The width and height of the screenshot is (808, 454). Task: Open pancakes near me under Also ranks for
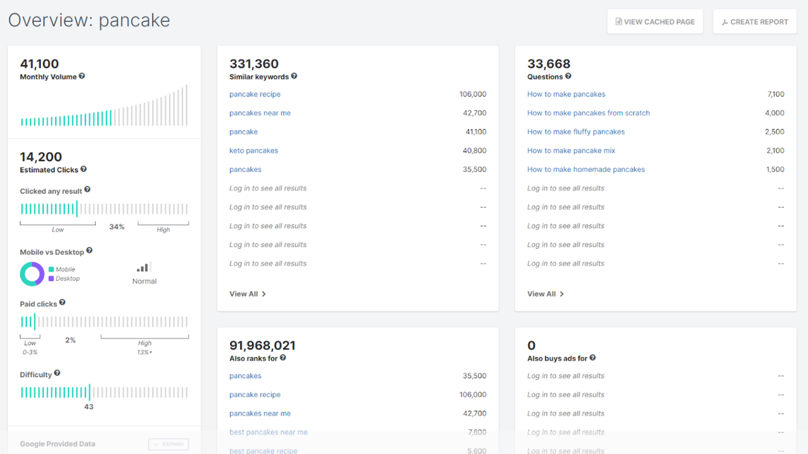click(x=260, y=414)
